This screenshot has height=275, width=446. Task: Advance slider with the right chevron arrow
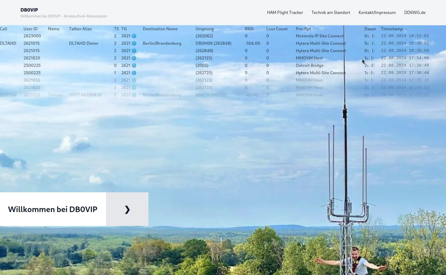(x=127, y=209)
